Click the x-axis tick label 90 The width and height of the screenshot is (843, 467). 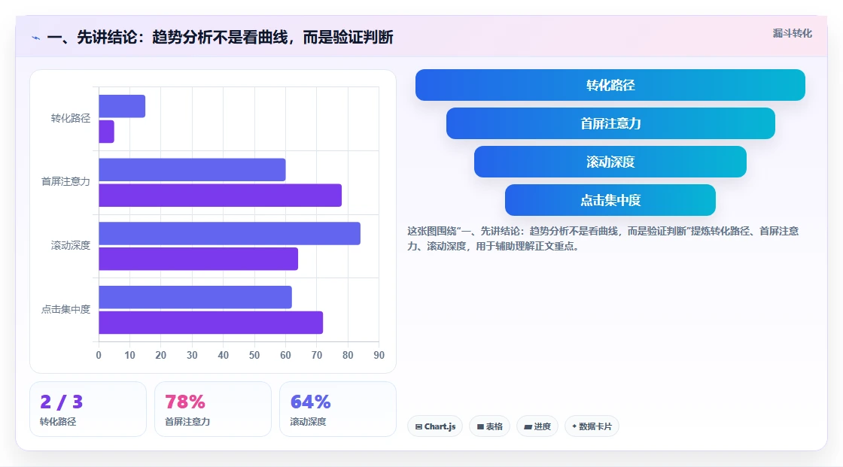(379, 355)
